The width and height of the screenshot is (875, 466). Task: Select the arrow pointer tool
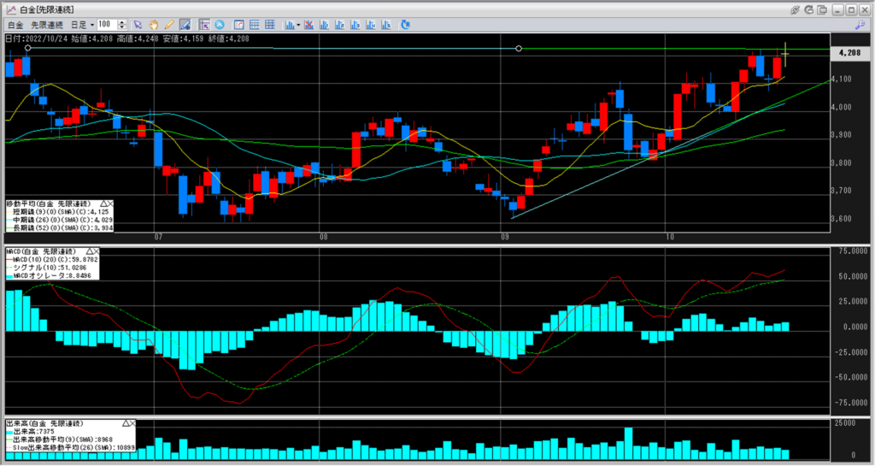tap(138, 25)
